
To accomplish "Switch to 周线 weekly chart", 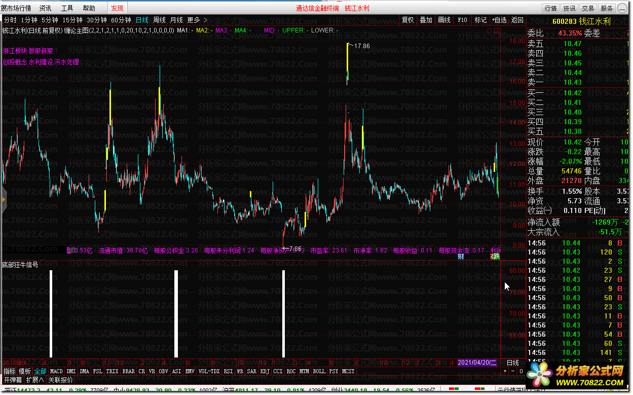I will [x=159, y=20].
